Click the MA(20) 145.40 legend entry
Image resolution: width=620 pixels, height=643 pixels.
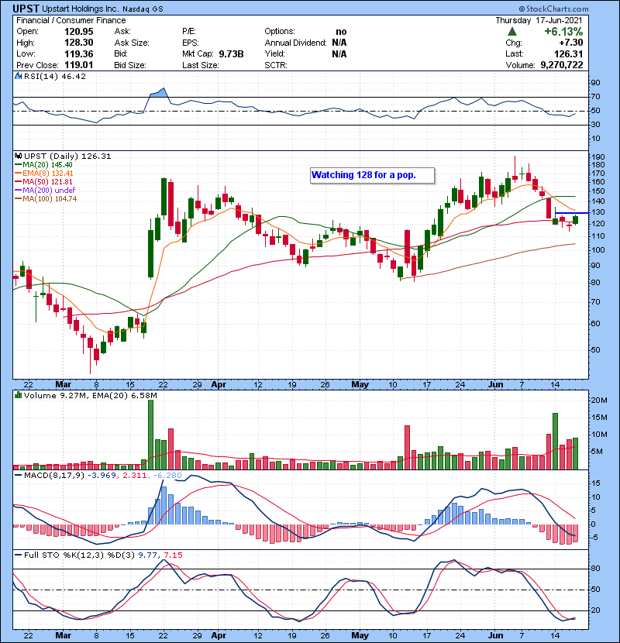click(44, 164)
